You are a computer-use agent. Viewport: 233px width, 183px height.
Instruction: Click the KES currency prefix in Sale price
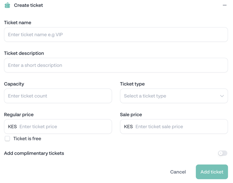[x=128, y=127]
